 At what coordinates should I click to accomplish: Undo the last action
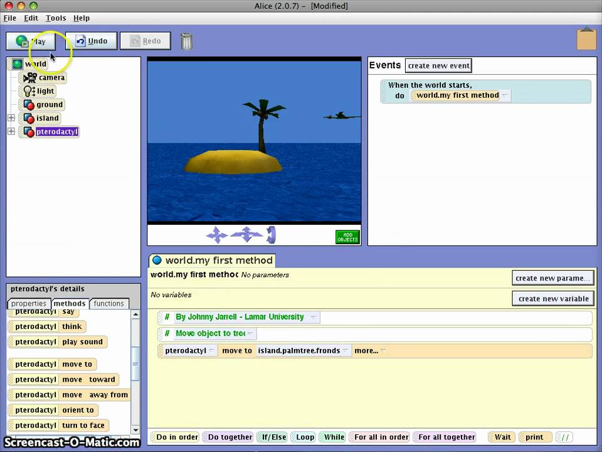tap(92, 41)
